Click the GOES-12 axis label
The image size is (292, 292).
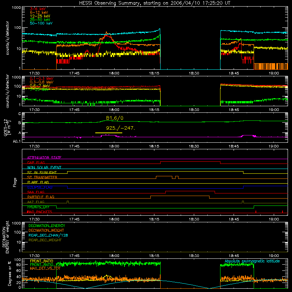[7, 127]
